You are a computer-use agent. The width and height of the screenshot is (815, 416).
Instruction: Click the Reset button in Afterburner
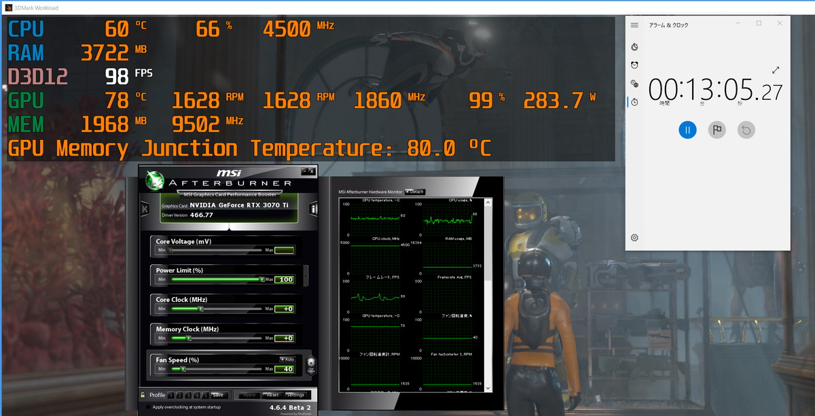click(x=272, y=395)
